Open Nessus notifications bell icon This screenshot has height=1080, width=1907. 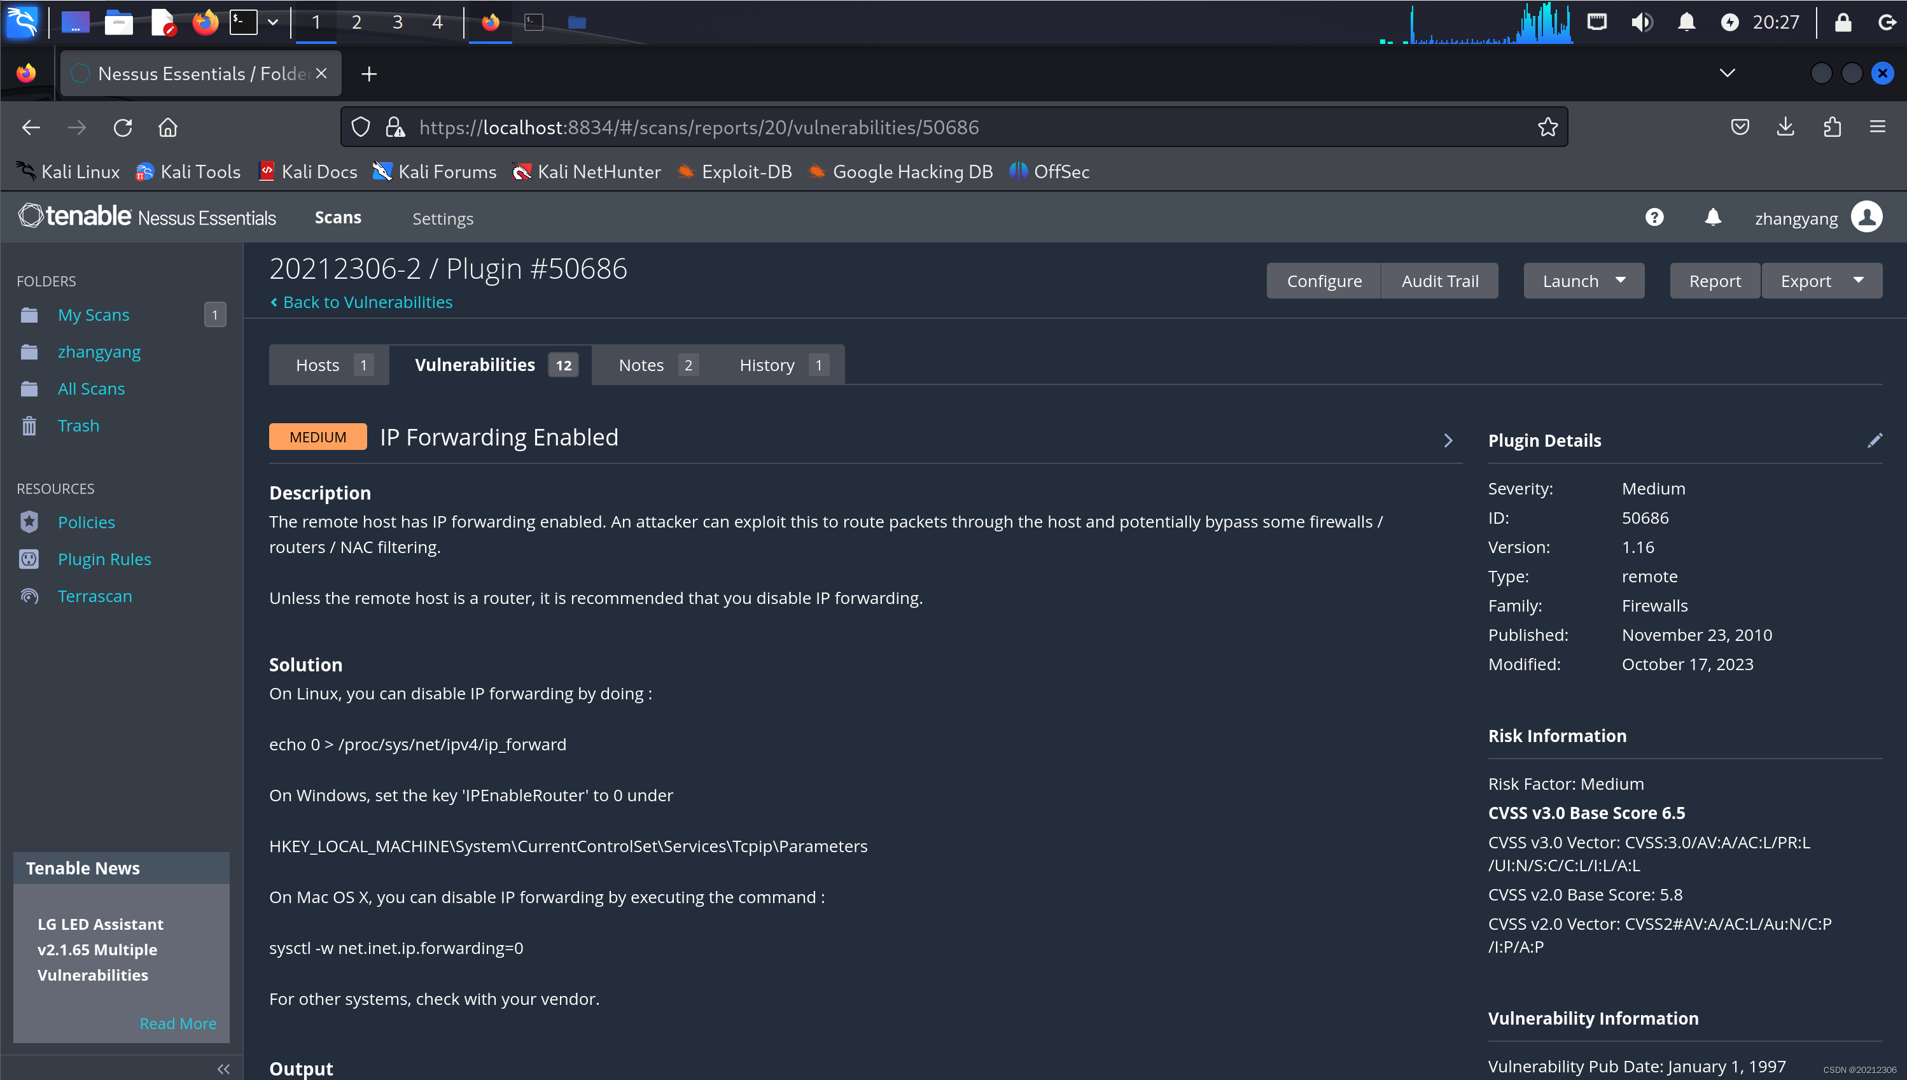1712,217
